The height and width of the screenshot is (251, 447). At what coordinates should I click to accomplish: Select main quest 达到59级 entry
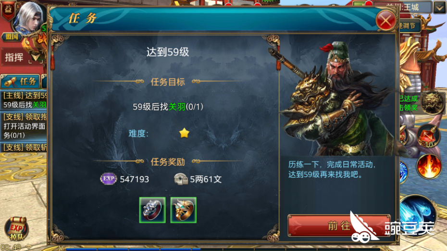pos(24,100)
